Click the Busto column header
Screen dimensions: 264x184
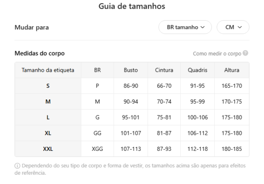131,70
